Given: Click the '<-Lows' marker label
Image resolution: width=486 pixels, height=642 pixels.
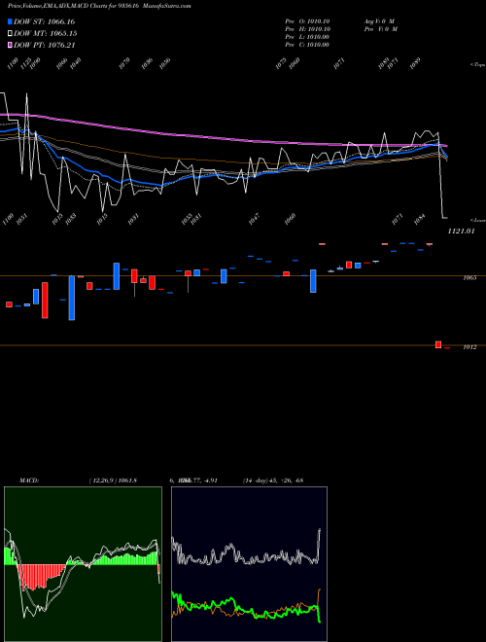Looking at the screenshot, I should 478,220.
